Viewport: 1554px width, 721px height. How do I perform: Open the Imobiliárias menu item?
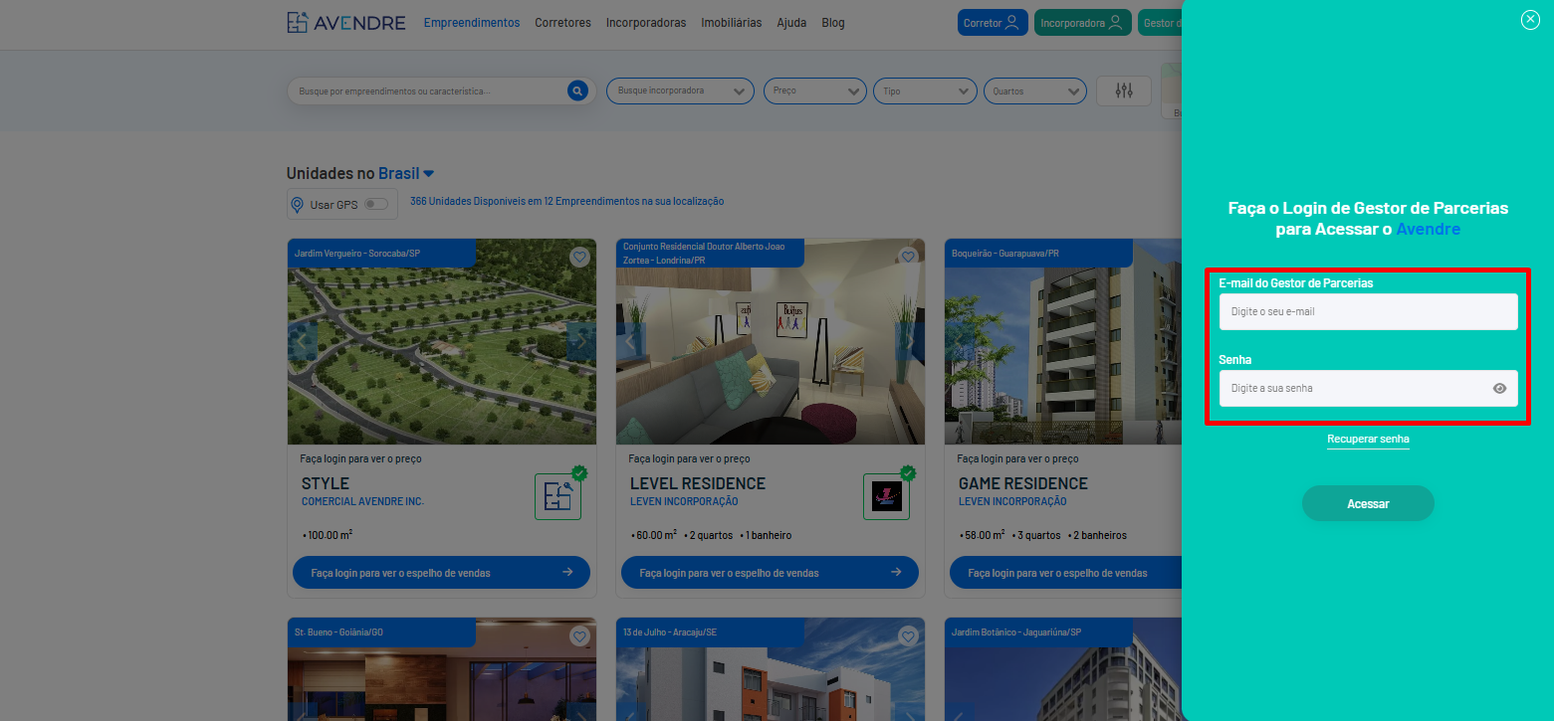[x=732, y=23]
